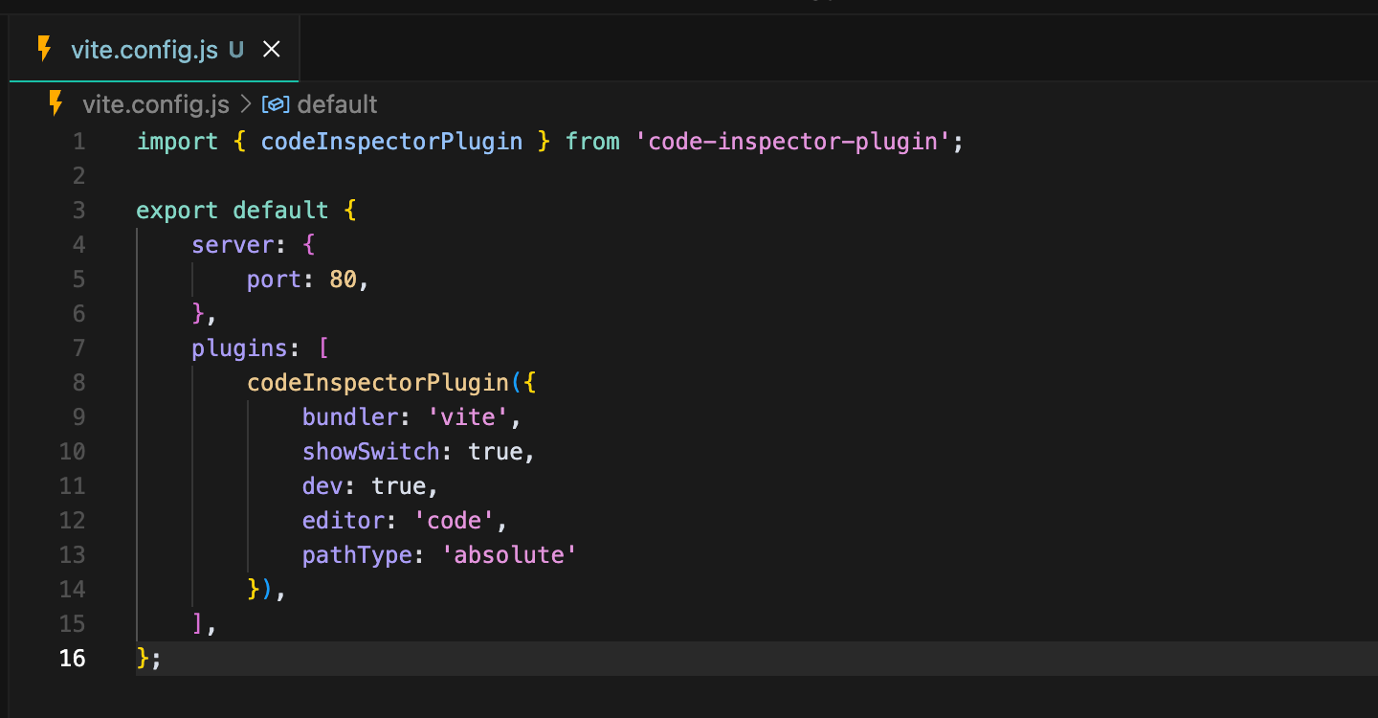
Task: Click line number 16 in the gutter
Action: 72,658
